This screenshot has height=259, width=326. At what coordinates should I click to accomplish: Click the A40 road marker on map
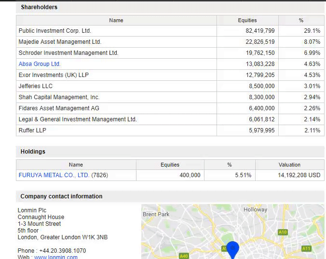[184, 256]
